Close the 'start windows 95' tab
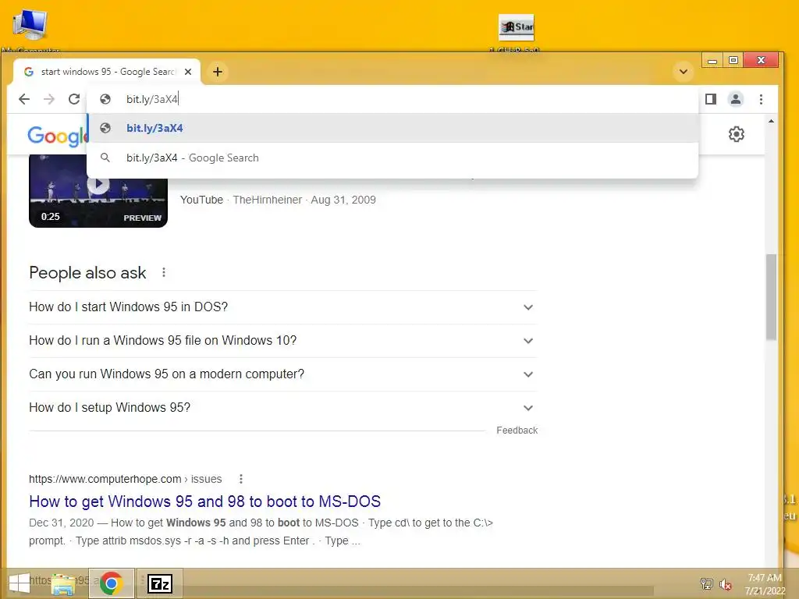 188,72
